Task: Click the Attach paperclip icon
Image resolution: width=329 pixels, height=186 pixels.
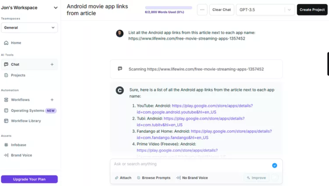Action: click(x=116, y=178)
